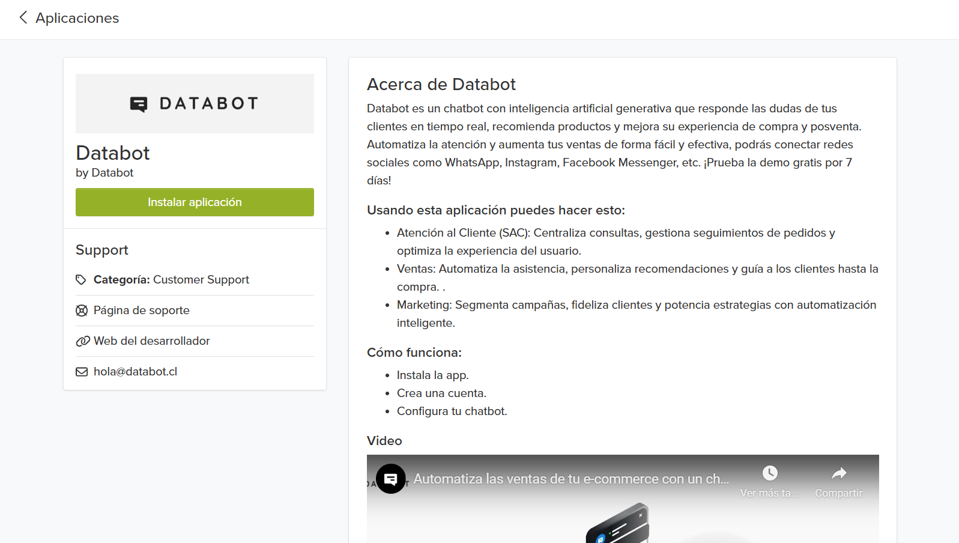Click the Usando esta aplicación puedes hacer esto heading
This screenshot has height=543, width=959.
pos(496,210)
